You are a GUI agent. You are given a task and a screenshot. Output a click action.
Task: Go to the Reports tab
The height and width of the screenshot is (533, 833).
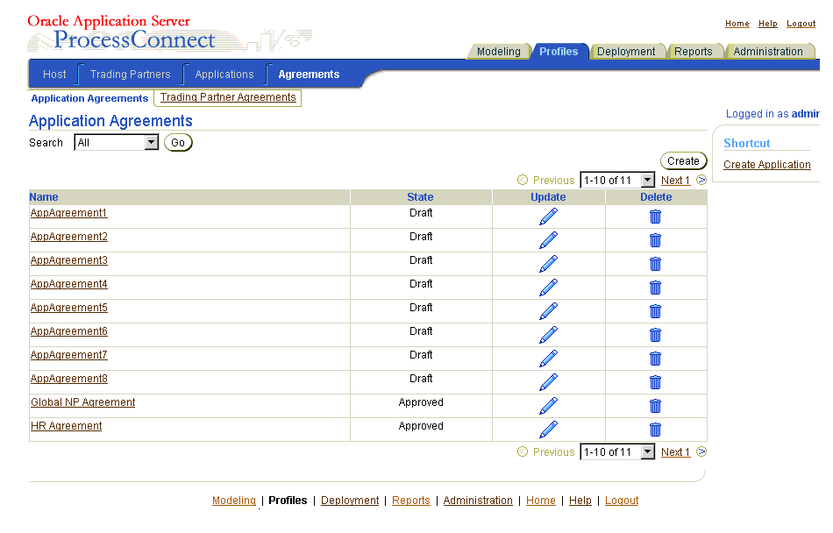tap(694, 52)
